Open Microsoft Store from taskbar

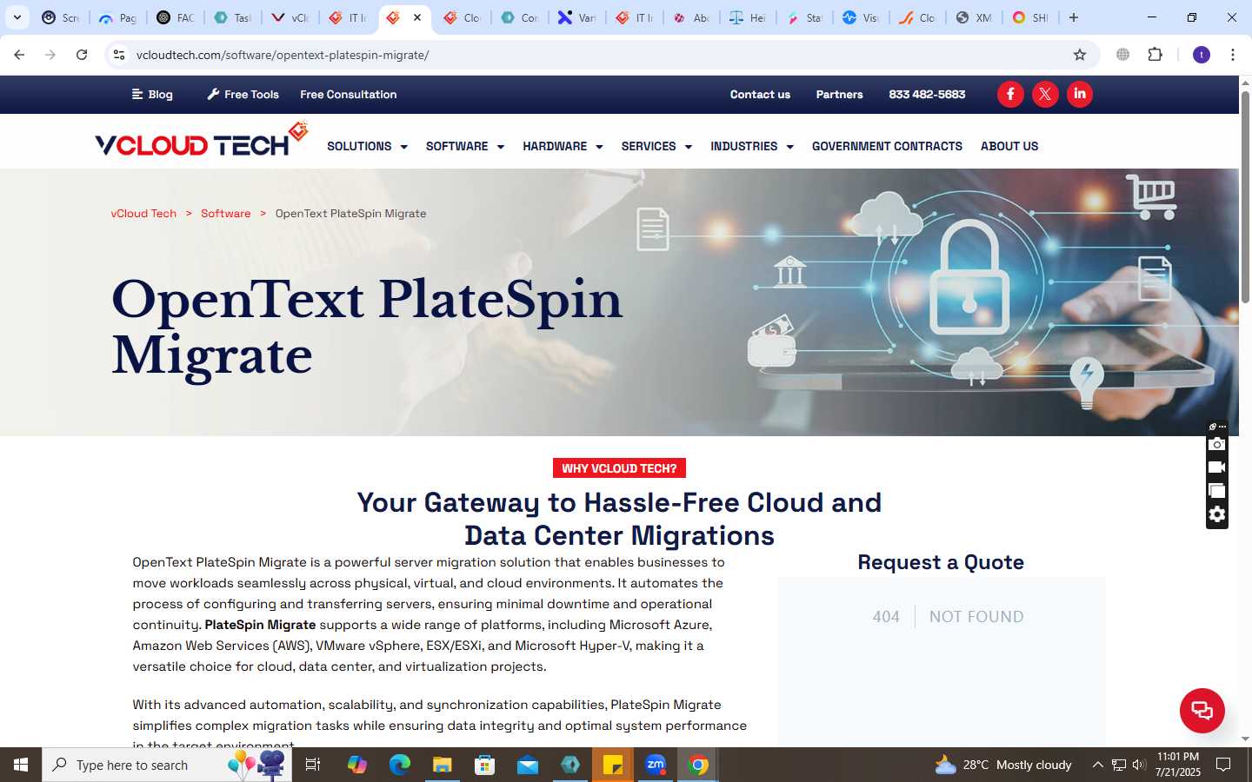pyautogui.click(x=484, y=765)
